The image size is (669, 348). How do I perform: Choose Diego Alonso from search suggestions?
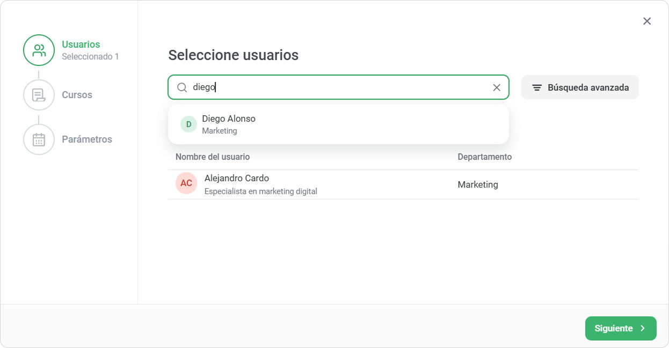(338, 124)
